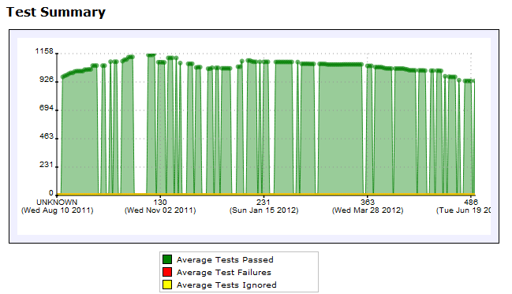Click the UNKNOWN x-axis build label
The image size is (512, 294).
57,203
